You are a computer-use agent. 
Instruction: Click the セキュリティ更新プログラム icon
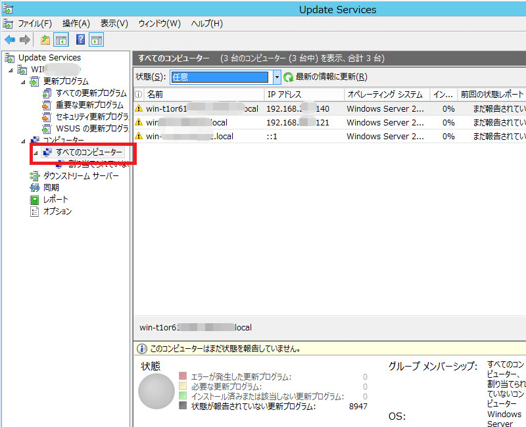click(47, 117)
